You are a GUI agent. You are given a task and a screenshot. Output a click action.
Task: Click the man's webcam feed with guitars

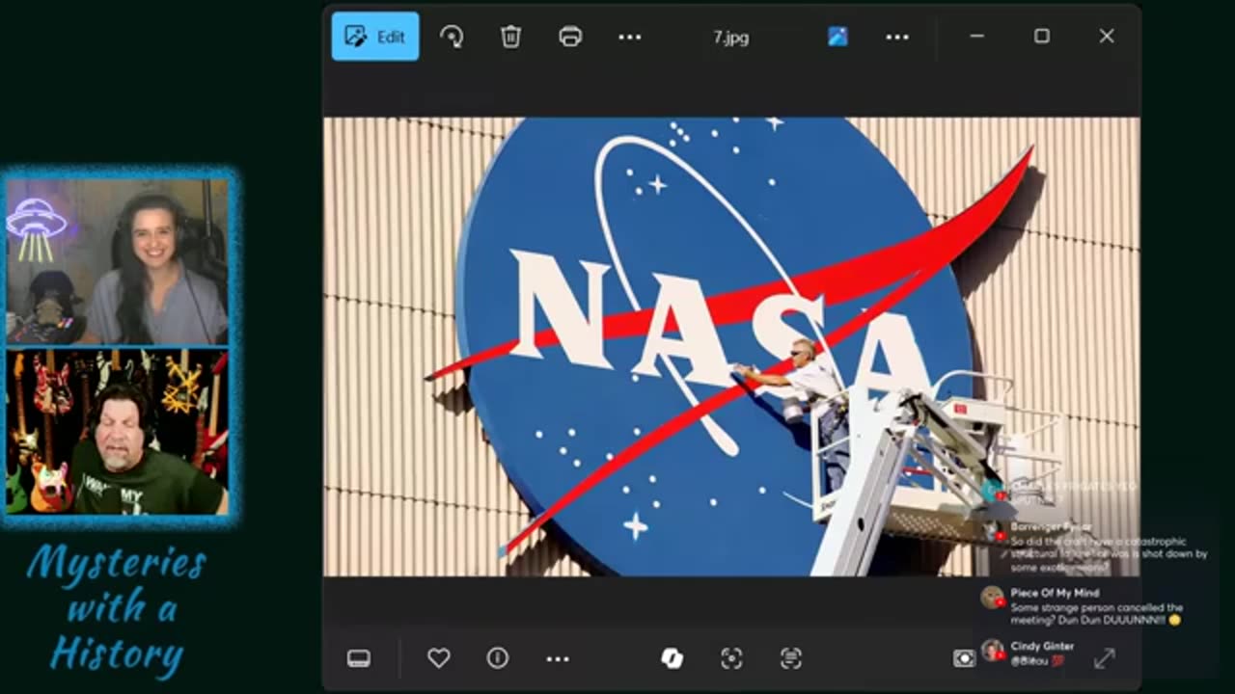pyautogui.click(x=118, y=432)
